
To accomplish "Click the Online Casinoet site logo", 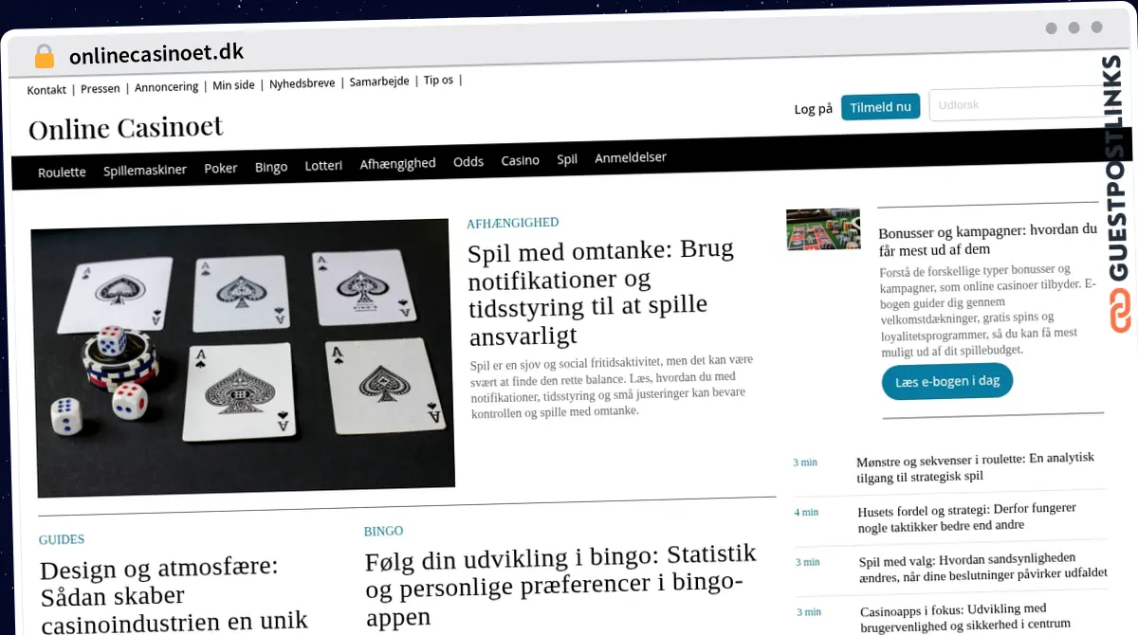I will click(126, 128).
